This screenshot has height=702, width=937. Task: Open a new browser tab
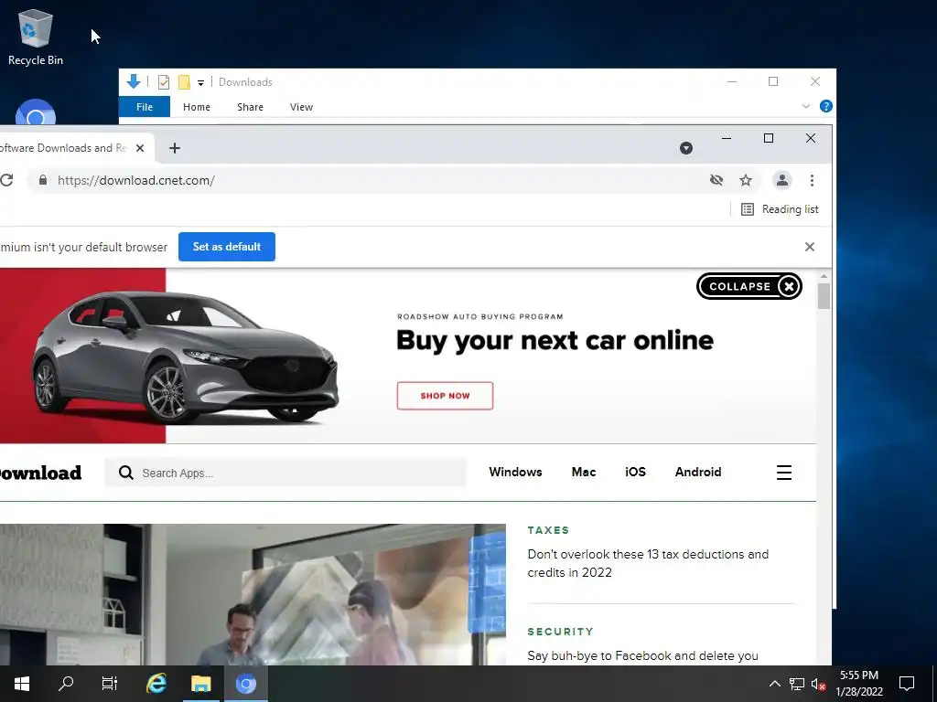175,148
